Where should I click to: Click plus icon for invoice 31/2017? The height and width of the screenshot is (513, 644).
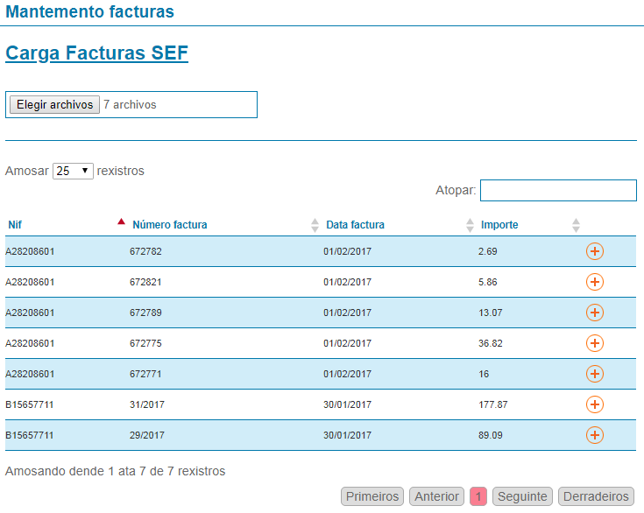[x=594, y=404]
